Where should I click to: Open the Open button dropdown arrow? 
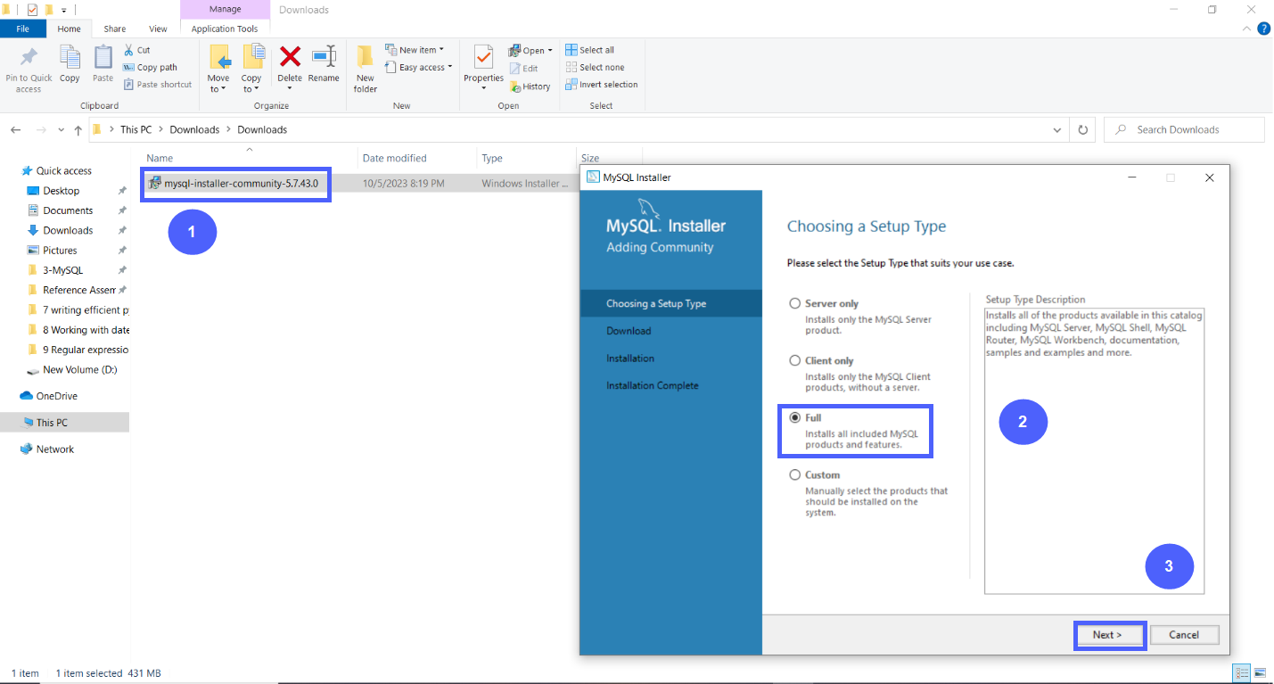click(x=550, y=51)
